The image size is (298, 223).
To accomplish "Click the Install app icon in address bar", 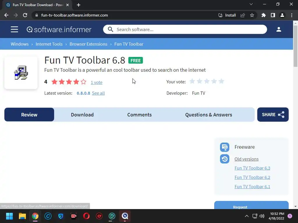I will (221, 15).
